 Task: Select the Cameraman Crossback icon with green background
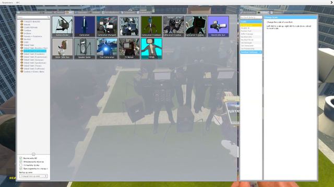pos(151,26)
